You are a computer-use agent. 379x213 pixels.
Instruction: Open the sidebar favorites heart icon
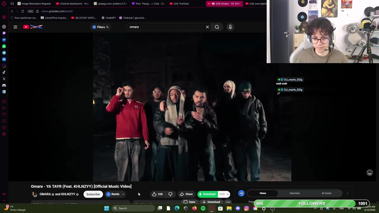[4, 114]
